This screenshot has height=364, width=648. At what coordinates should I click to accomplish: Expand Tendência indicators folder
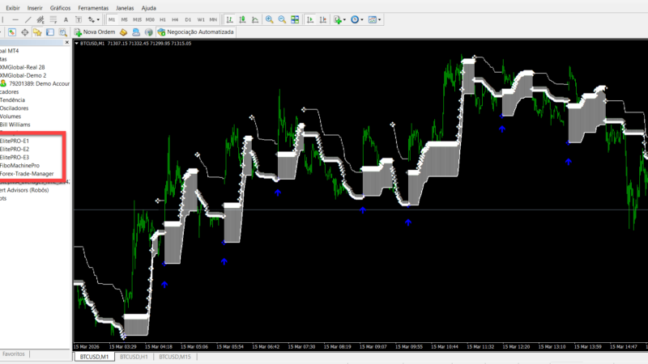pos(12,100)
